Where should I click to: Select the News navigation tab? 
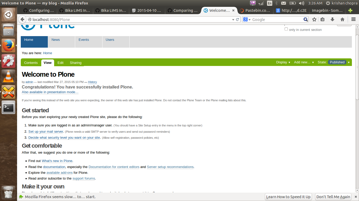61,42
